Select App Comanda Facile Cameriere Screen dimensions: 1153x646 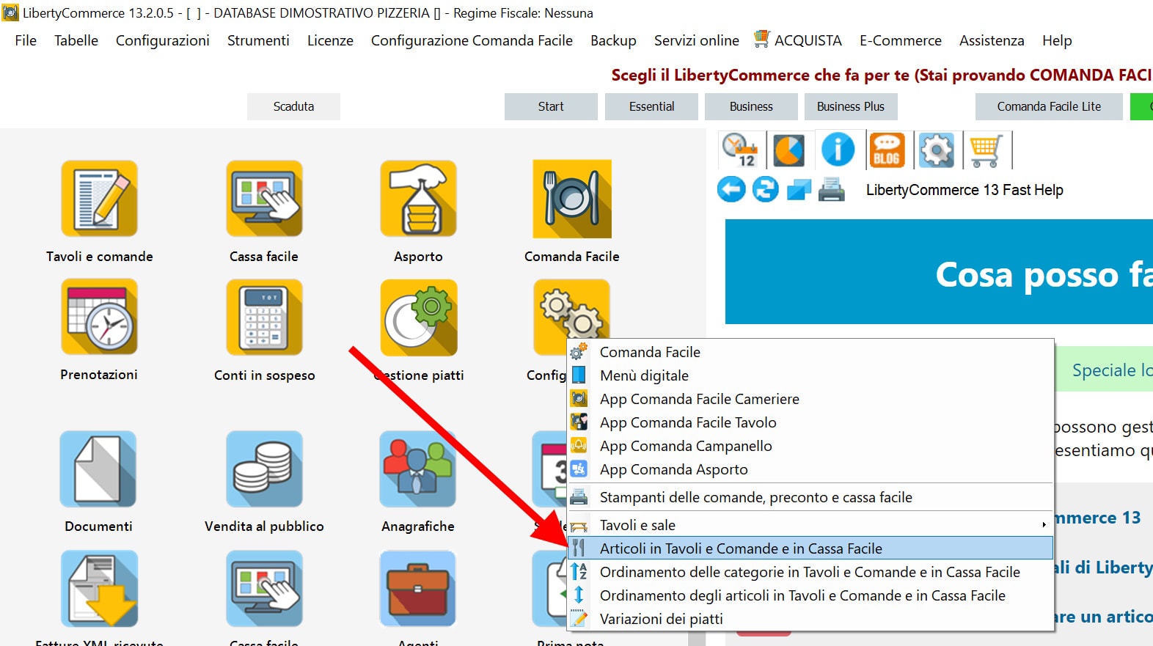pos(810,399)
